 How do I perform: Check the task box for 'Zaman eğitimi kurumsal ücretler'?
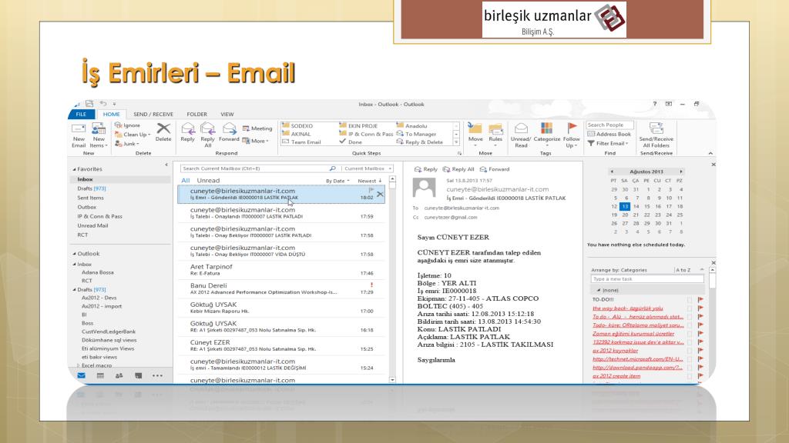point(690,334)
